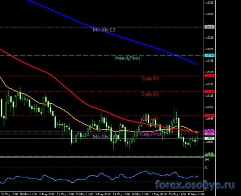Select the 'Daily R2' resistance label
Screen dimensions: 241x196
click(x=150, y=94)
